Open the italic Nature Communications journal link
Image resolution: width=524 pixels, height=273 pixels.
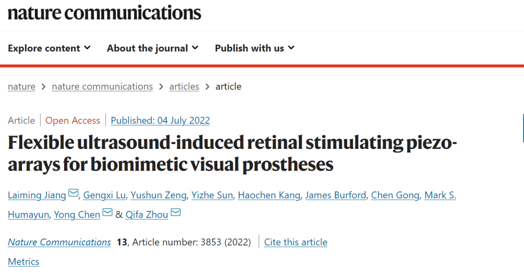point(60,242)
